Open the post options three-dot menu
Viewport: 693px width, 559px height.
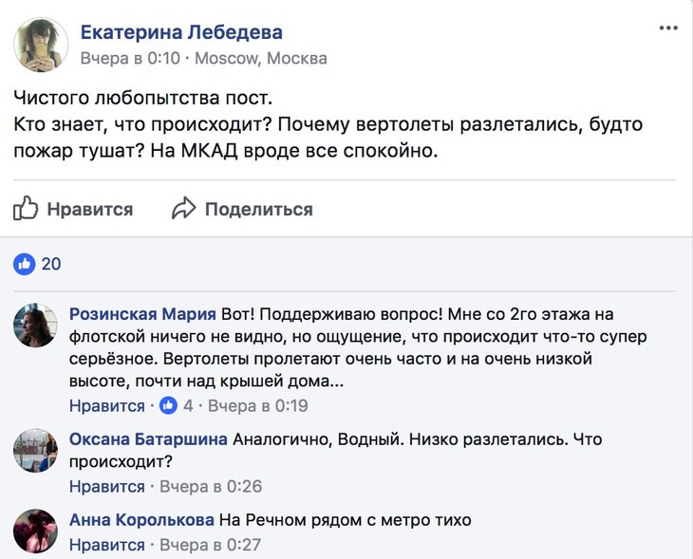[668, 28]
